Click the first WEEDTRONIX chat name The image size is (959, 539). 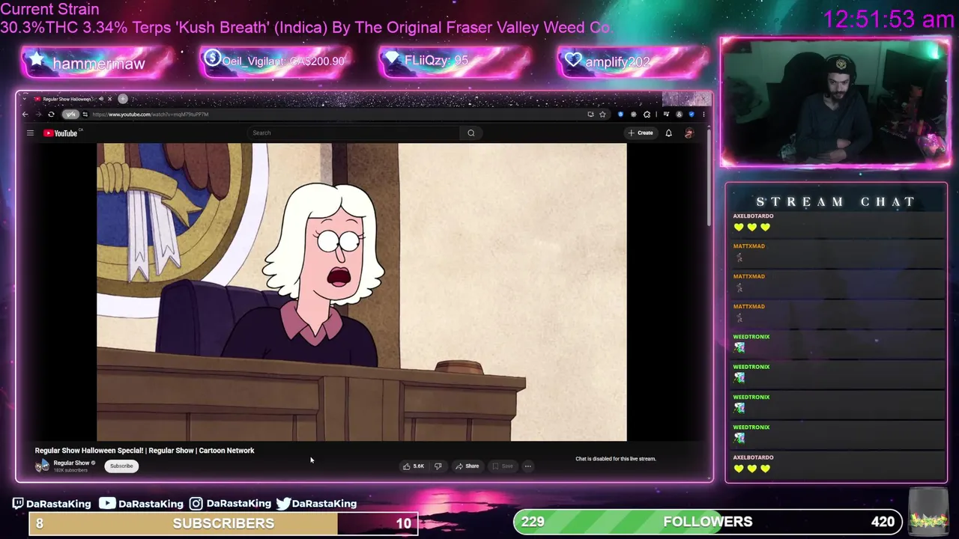(751, 337)
